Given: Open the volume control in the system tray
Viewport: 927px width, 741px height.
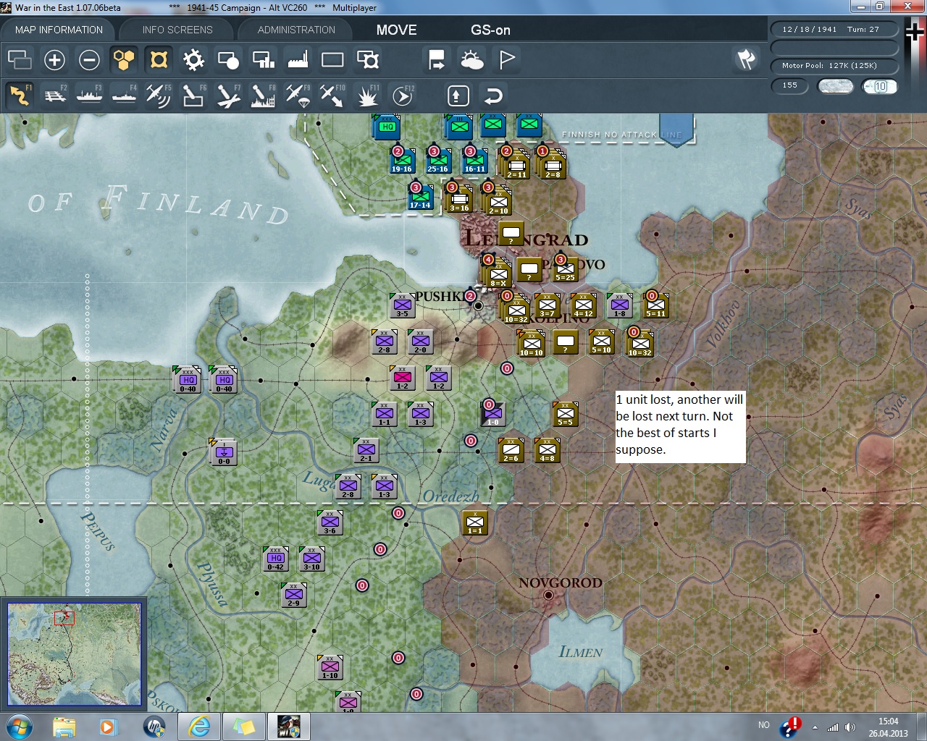Looking at the screenshot, I should tap(850, 727).
